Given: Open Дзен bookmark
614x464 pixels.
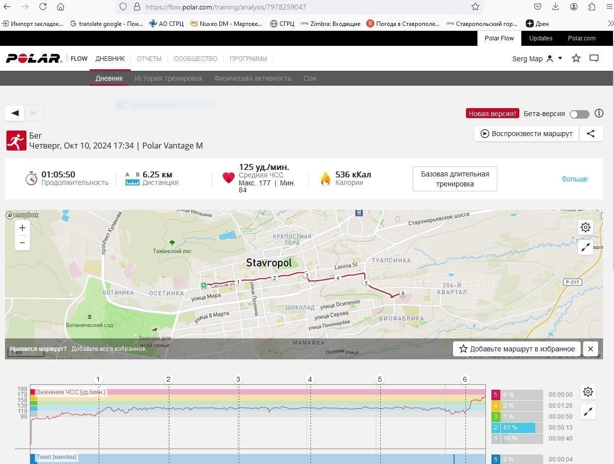Looking at the screenshot, I should coord(537,23).
